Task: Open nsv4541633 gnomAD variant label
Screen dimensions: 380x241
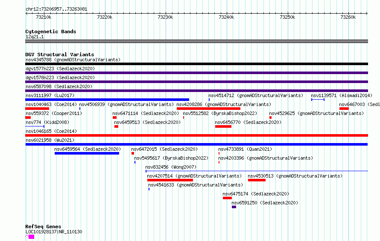Action: click(195, 185)
